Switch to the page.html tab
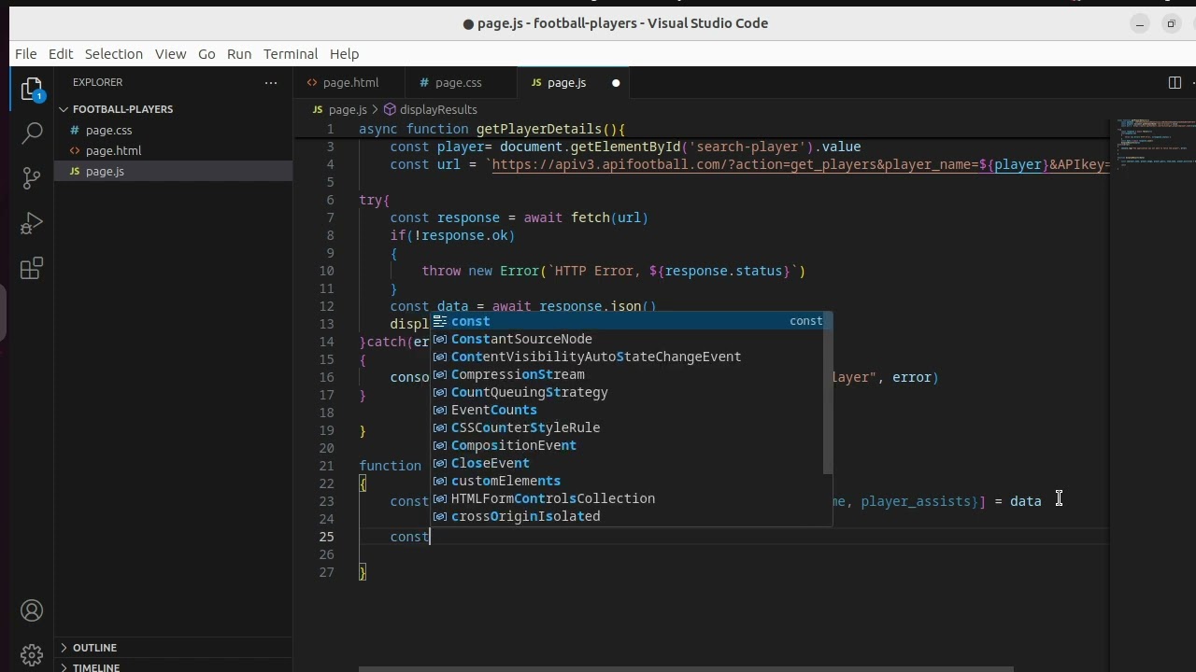The width and height of the screenshot is (1196, 672). [349, 83]
